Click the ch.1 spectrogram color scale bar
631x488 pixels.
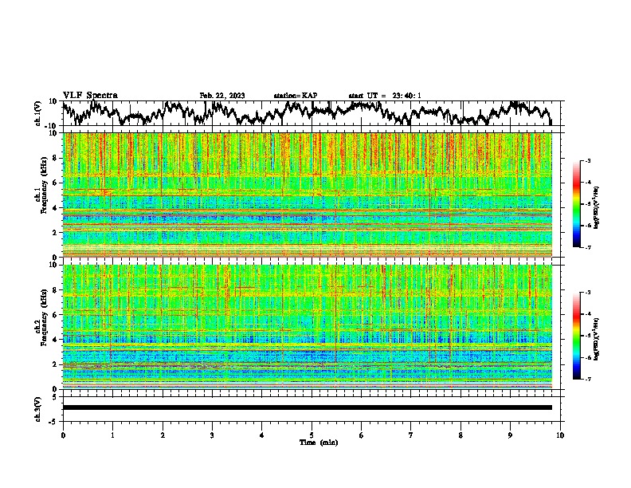(x=576, y=203)
